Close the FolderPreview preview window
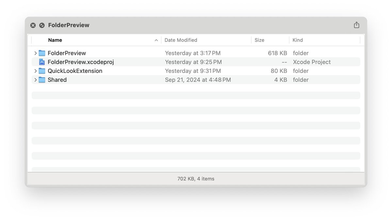This screenshot has width=392, height=220. (x=33, y=25)
